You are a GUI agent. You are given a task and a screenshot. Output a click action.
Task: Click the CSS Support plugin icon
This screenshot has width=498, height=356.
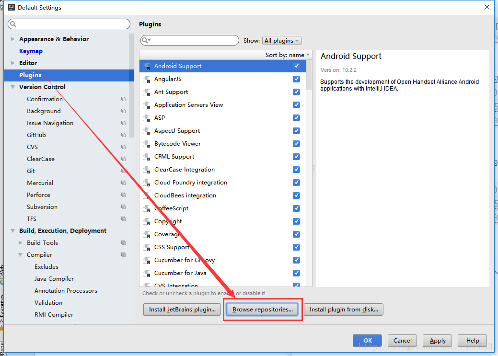[146, 247]
